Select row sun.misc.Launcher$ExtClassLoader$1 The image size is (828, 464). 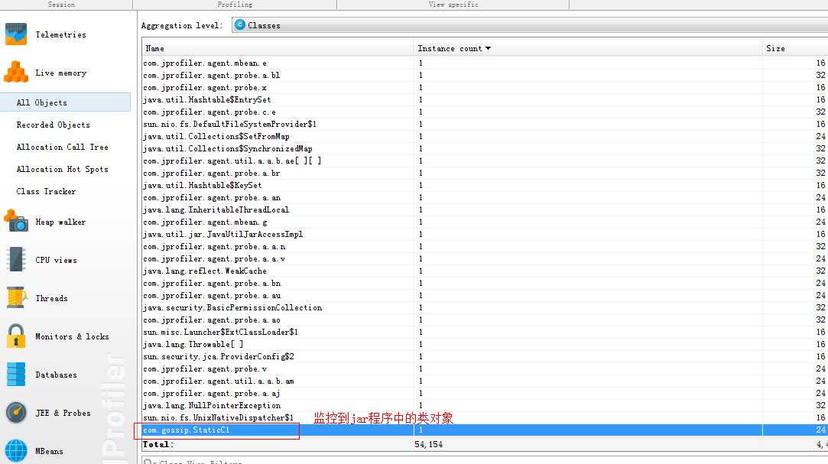[485, 332]
